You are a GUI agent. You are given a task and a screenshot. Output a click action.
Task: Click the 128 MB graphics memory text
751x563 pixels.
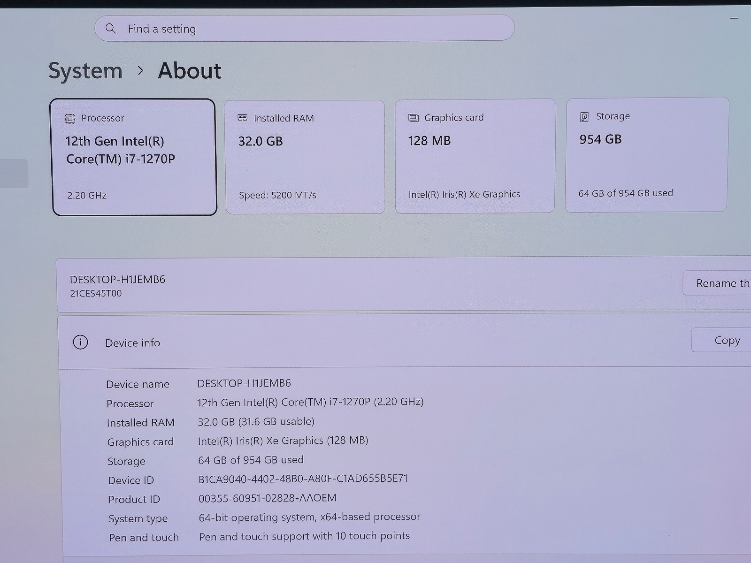tap(429, 141)
